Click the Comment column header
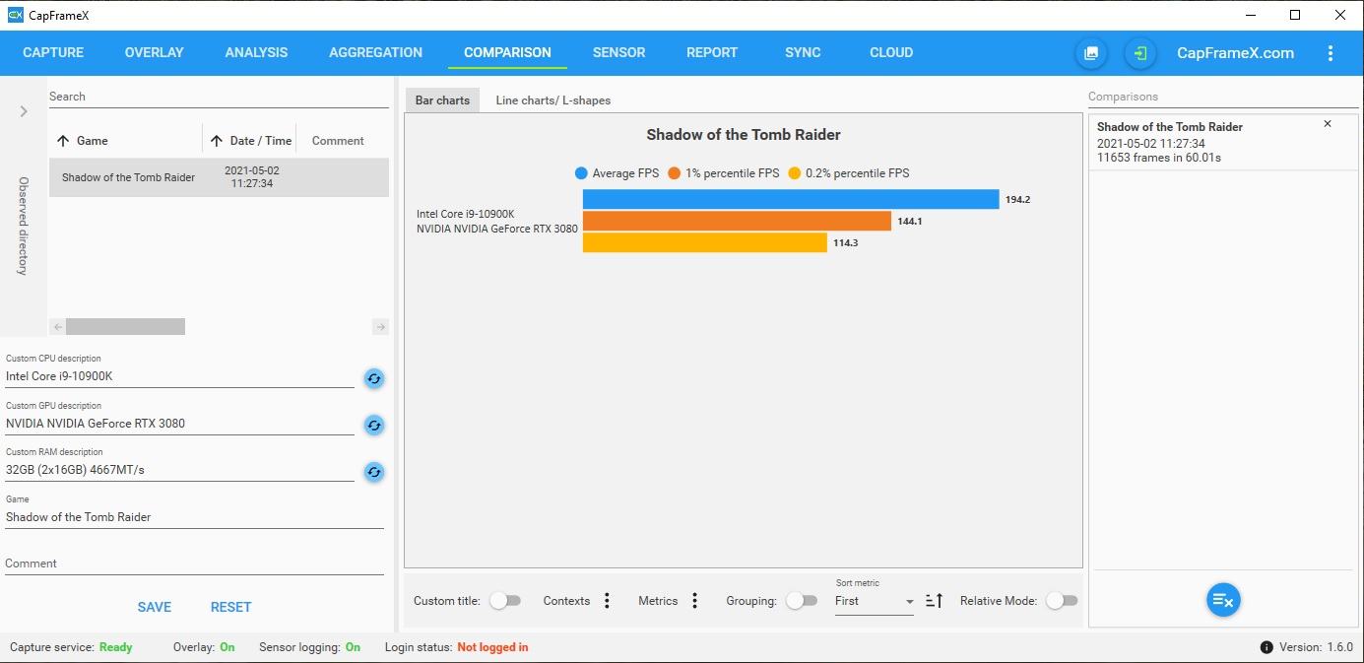The width and height of the screenshot is (1364, 663). pos(338,141)
